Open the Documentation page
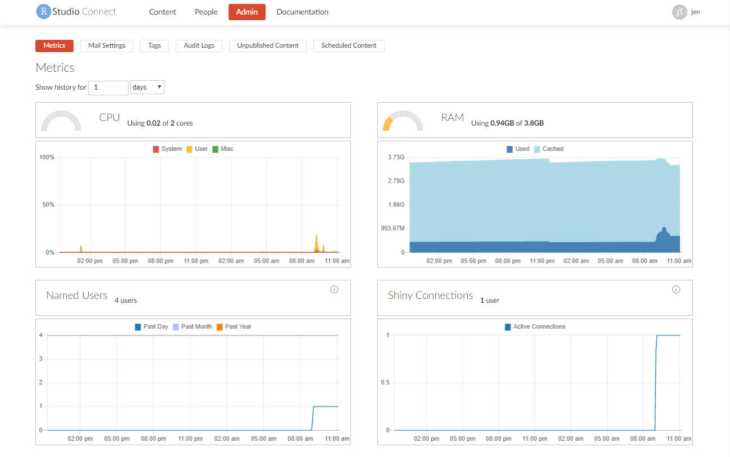This screenshot has height=457, width=730. (x=302, y=12)
